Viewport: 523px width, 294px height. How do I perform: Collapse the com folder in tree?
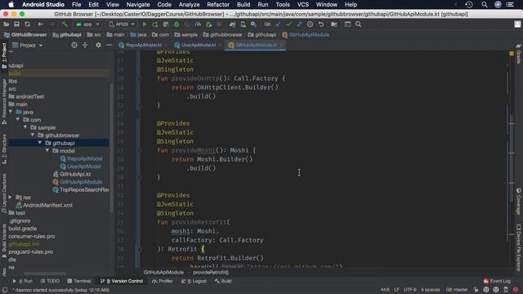18,120
